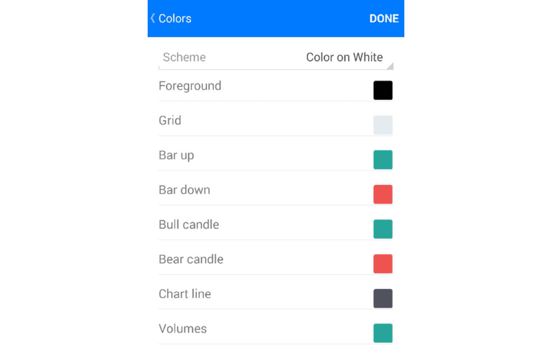
Task: Tap the Grid settings label
Action: coord(170,121)
